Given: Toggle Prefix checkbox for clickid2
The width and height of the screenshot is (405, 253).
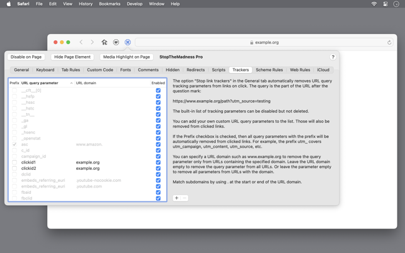Looking at the screenshot, I should point(14,168).
